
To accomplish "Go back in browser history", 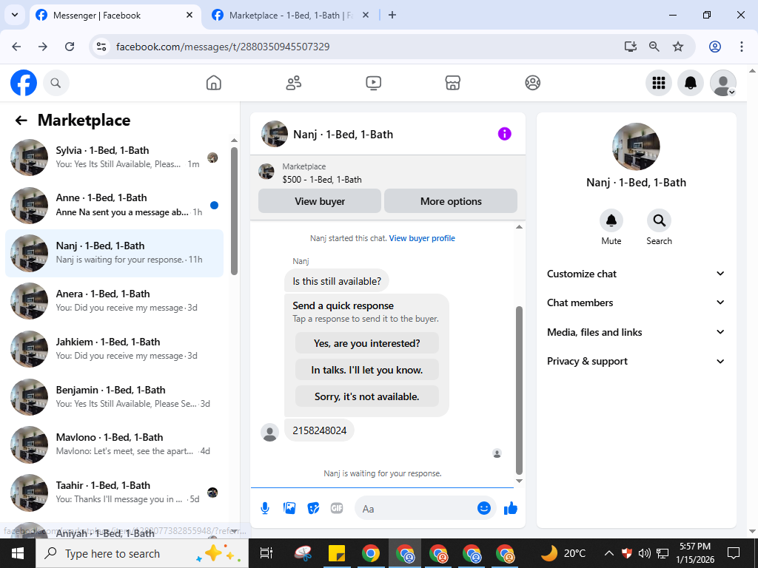I will coord(16,47).
